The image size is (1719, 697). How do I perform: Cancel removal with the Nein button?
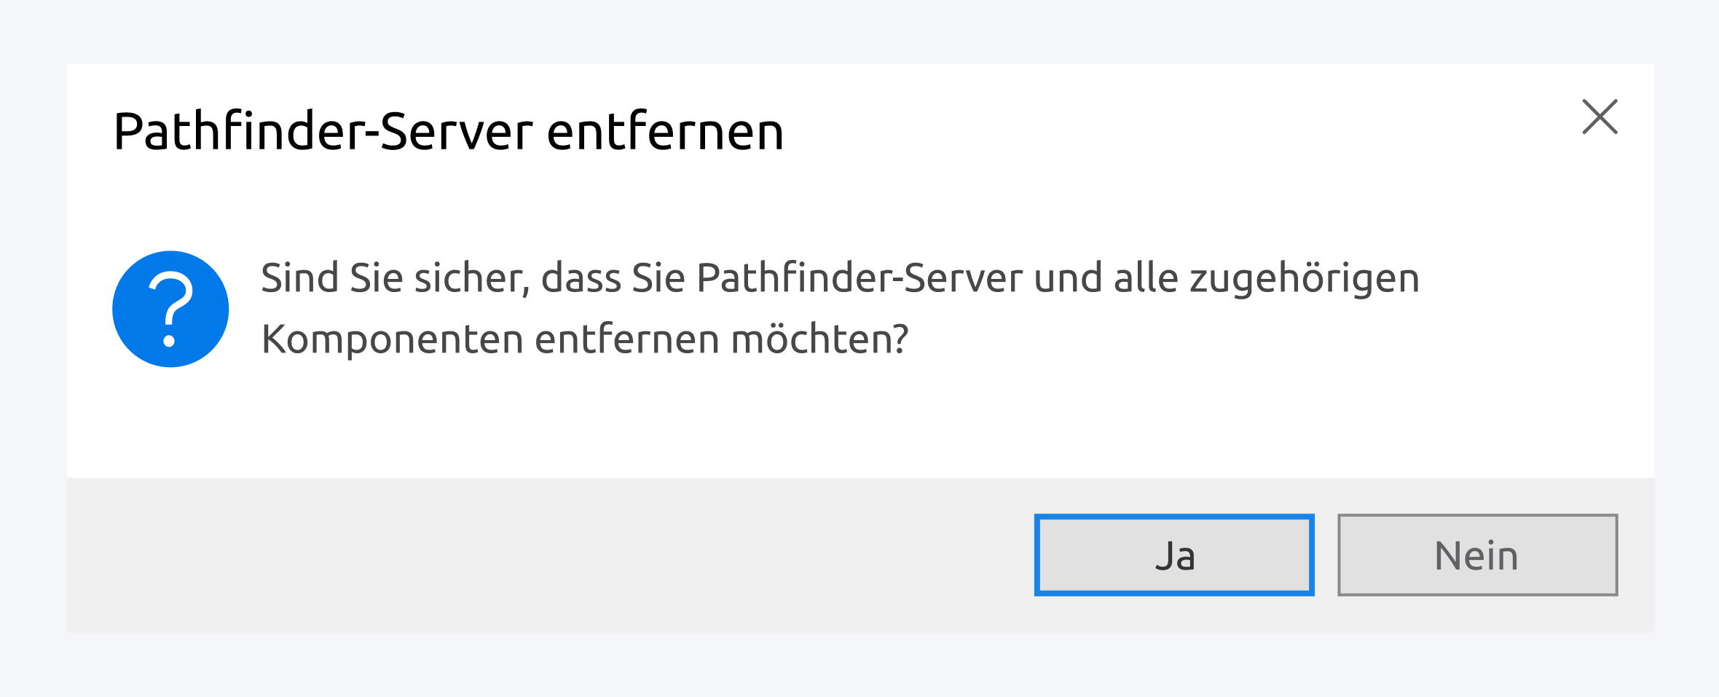1477,555
